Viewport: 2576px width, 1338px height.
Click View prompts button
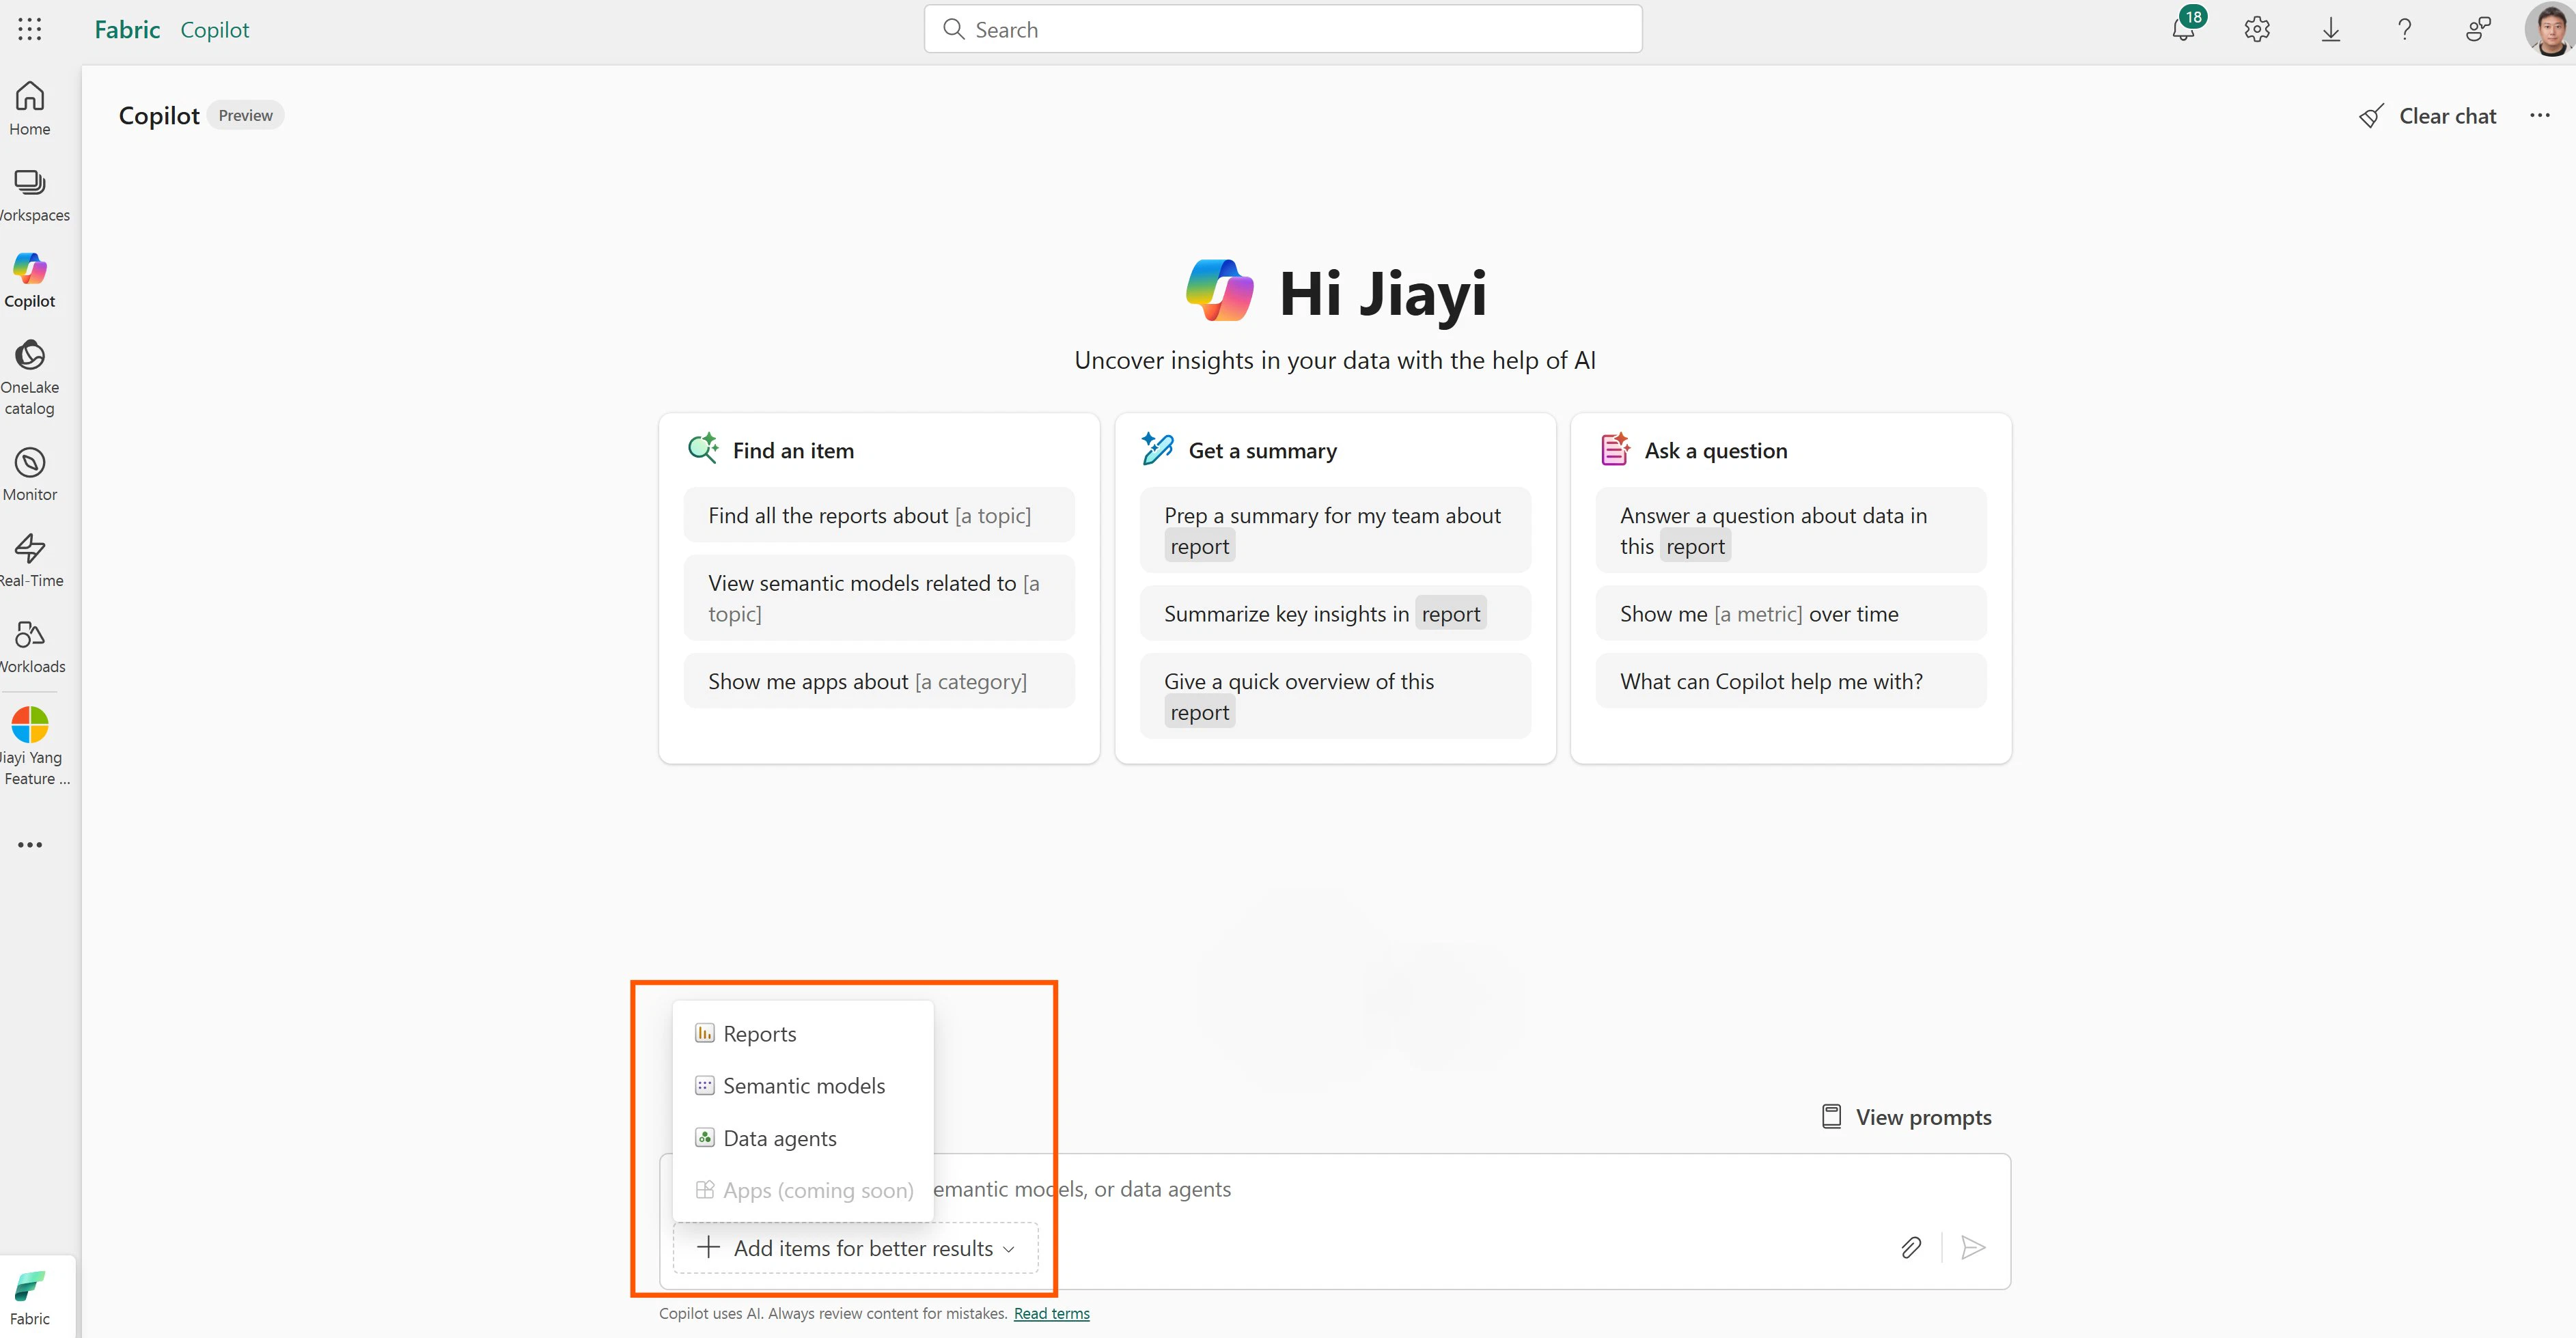[1906, 1117]
